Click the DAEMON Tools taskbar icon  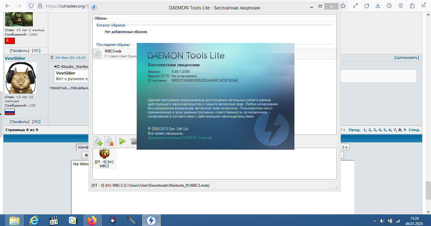tap(151, 221)
